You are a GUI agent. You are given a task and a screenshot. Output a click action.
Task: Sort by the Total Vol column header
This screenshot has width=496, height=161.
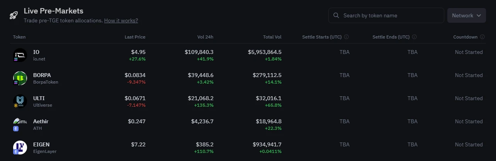coord(272,37)
